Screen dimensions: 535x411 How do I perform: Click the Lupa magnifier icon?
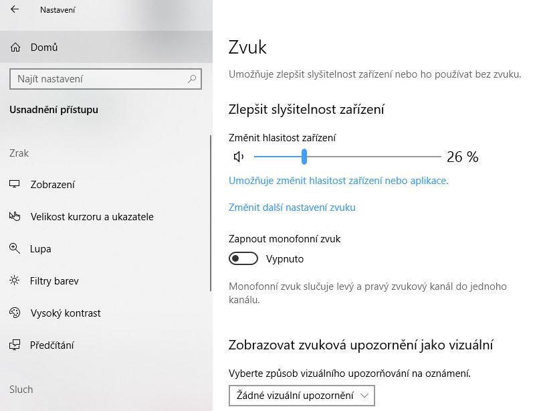click(14, 248)
